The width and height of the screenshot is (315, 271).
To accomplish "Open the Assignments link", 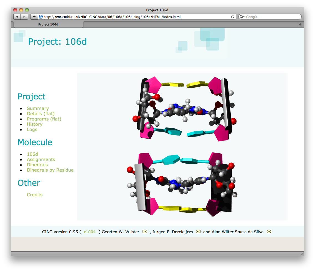I will (41, 159).
